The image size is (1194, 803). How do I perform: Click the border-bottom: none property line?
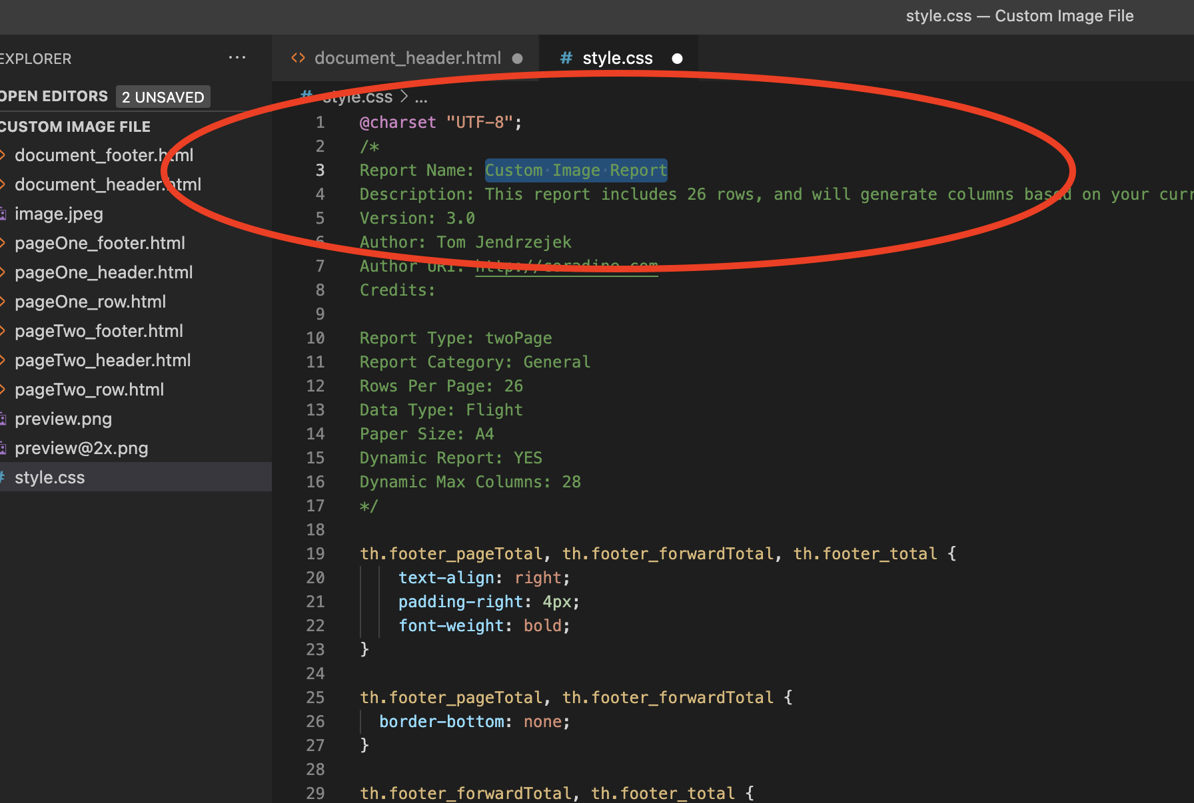pos(475,722)
